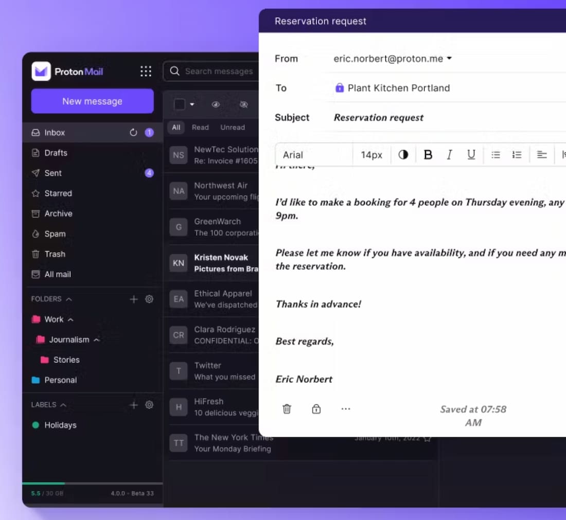Insert an unordered bullet list
566x520 pixels.
pyautogui.click(x=496, y=155)
